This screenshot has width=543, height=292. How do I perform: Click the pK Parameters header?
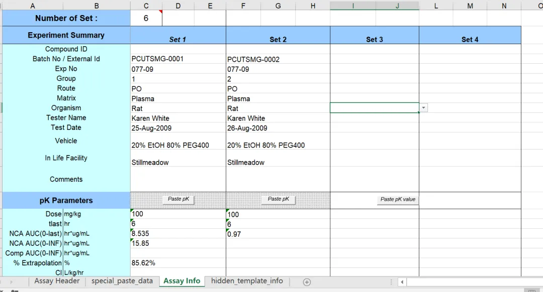pyautogui.click(x=66, y=200)
